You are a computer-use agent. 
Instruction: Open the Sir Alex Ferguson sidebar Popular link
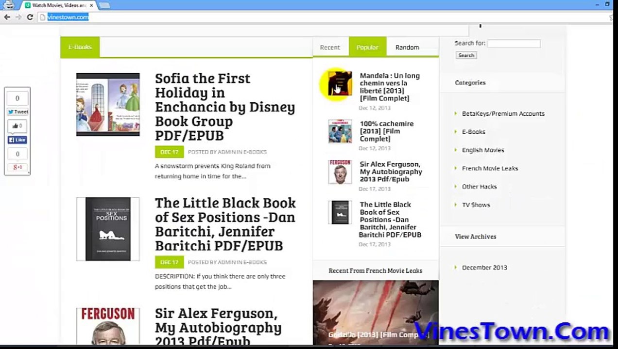click(391, 172)
